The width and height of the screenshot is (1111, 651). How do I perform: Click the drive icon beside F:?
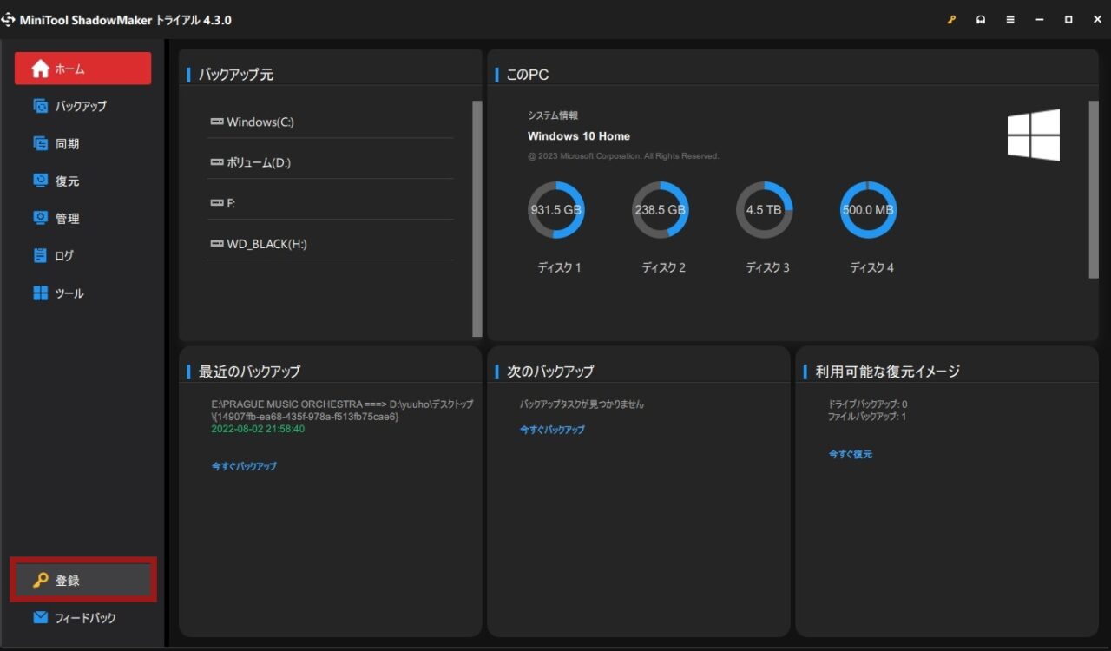(x=217, y=203)
